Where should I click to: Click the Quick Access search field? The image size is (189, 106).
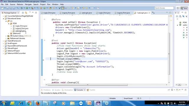164,8
